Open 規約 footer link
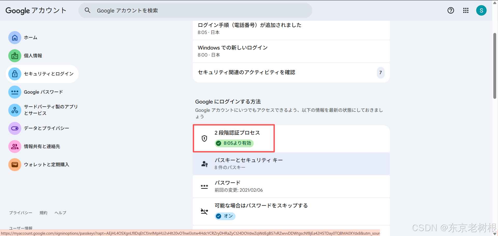Image resolution: width=498 pixels, height=236 pixels. pyautogui.click(x=43, y=213)
